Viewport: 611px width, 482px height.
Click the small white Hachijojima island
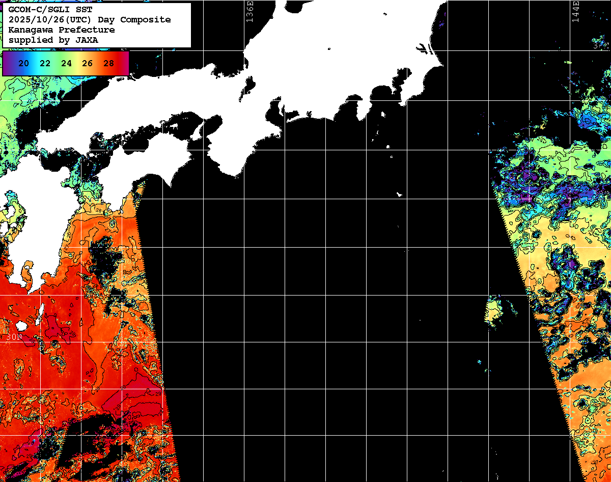click(399, 194)
